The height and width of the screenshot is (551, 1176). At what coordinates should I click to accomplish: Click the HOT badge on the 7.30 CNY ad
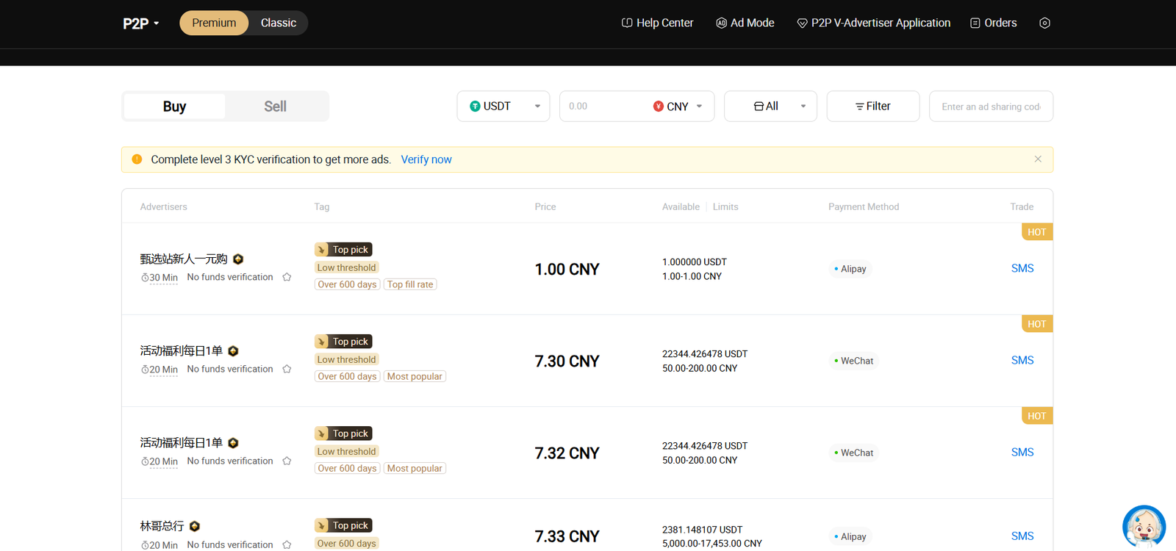click(1037, 323)
